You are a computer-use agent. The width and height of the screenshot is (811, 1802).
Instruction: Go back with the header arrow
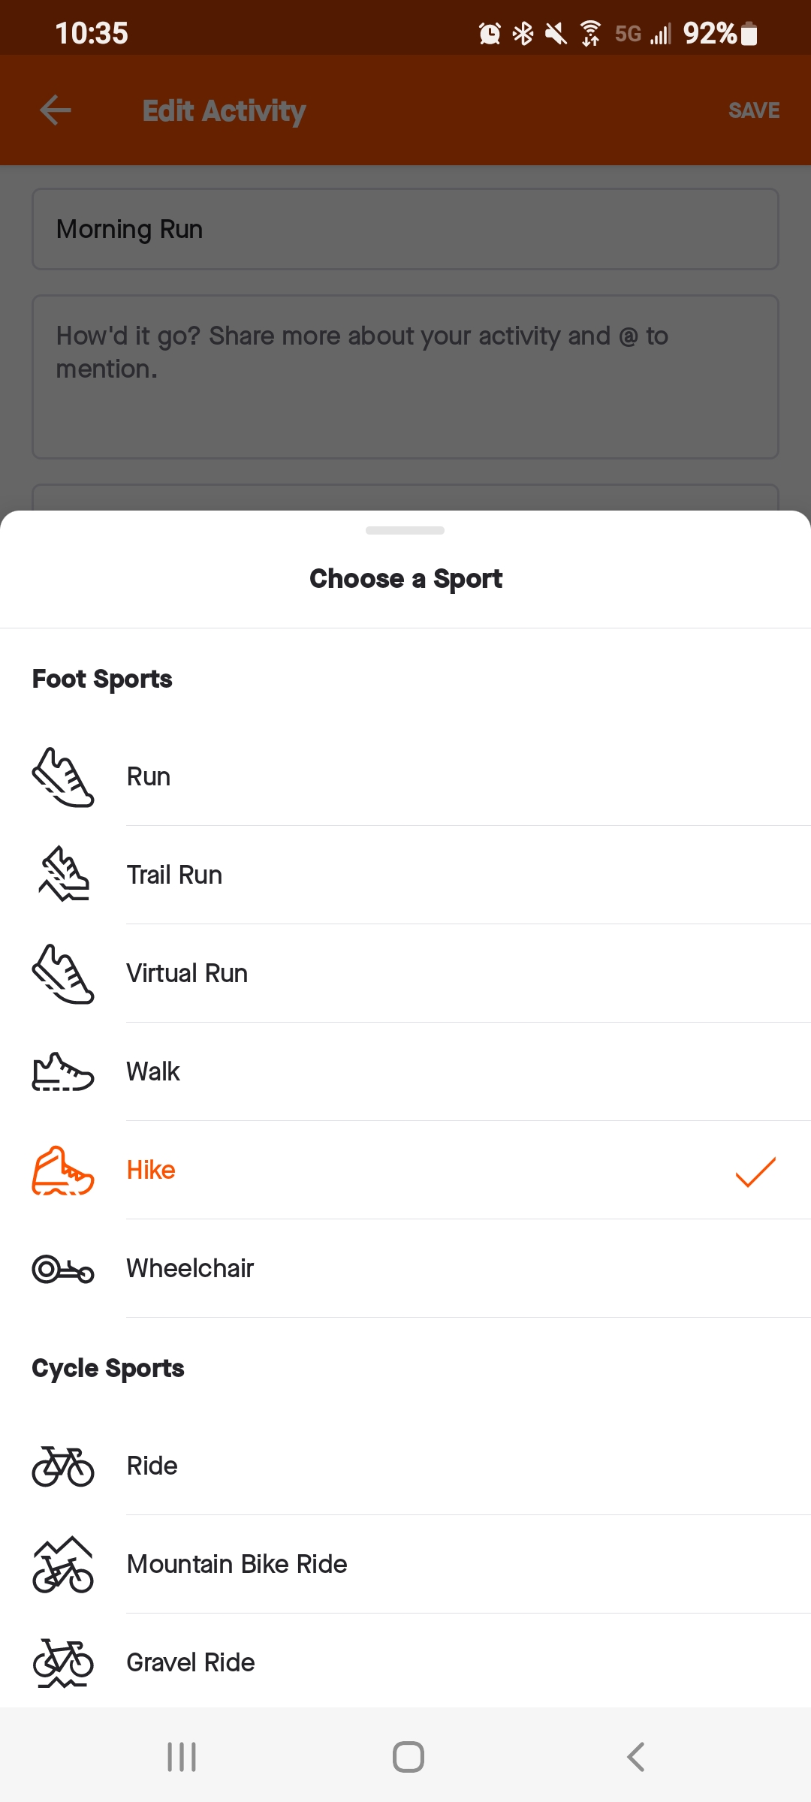tap(56, 110)
